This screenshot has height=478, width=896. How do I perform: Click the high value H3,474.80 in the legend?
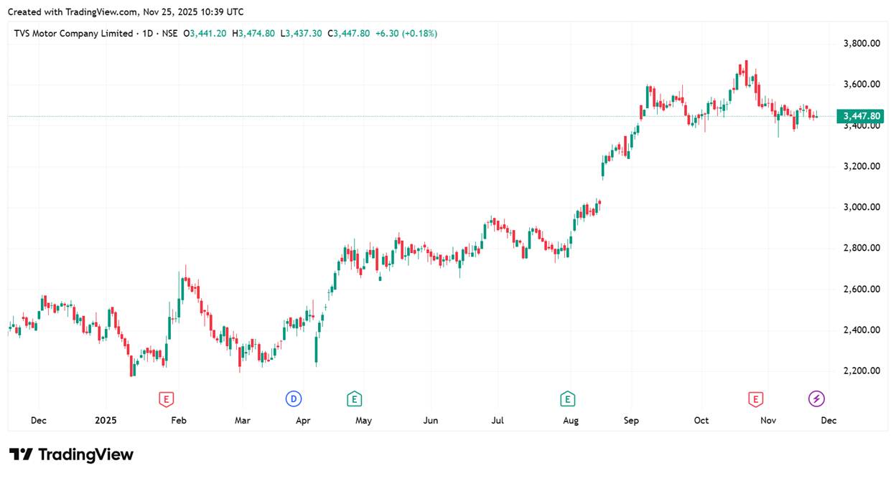(253, 34)
